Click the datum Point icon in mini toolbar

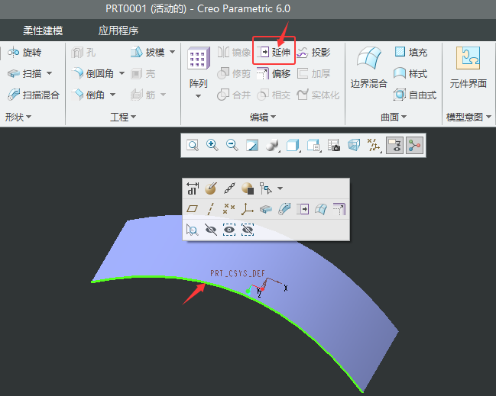click(229, 209)
